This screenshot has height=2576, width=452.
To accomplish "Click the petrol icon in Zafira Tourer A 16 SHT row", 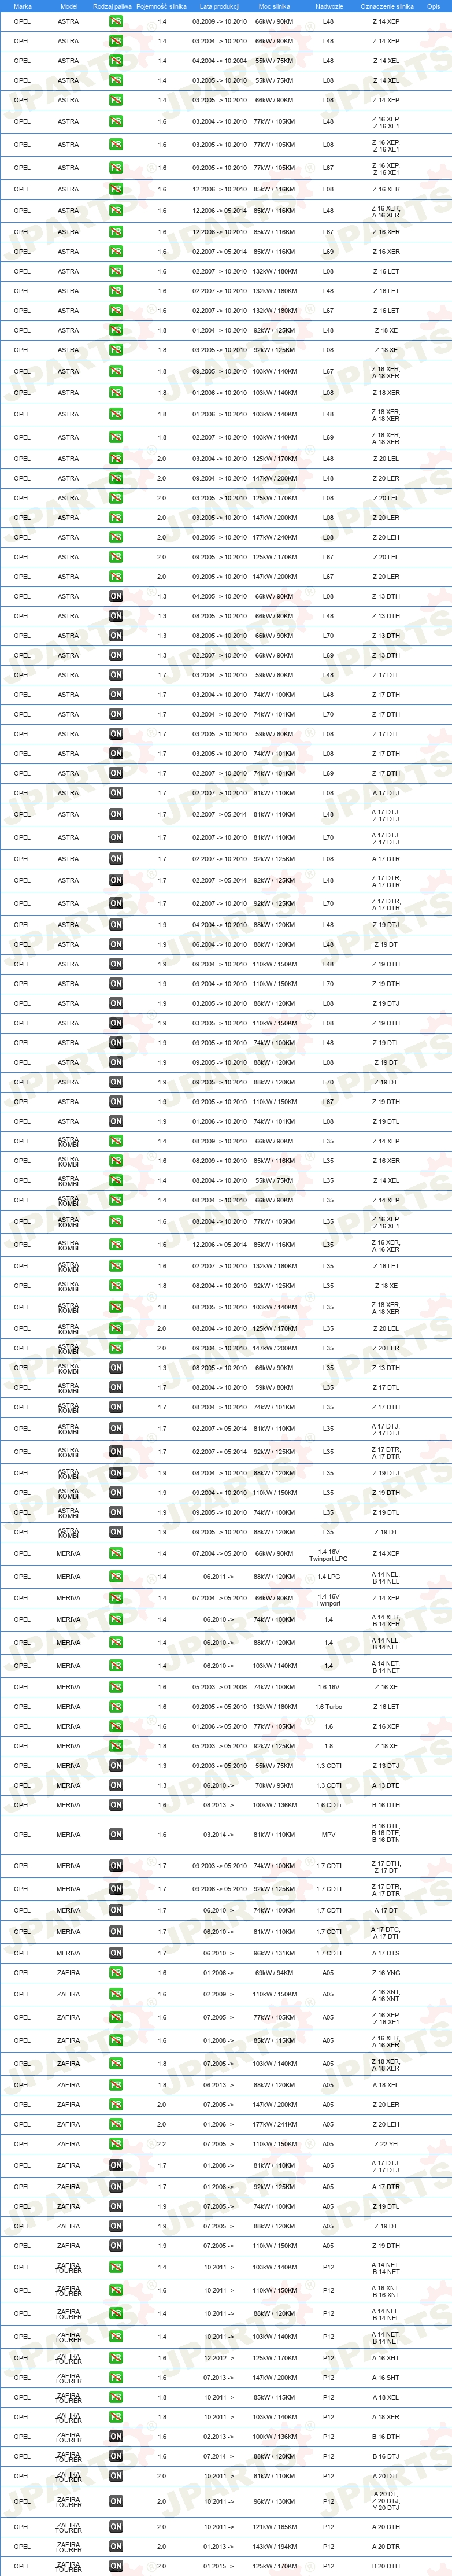I will (116, 2378).
